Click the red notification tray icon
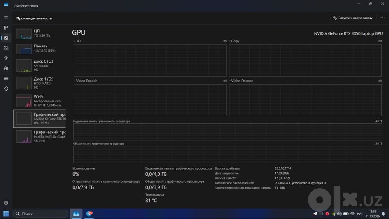389x219 pixels. (327, 214)
